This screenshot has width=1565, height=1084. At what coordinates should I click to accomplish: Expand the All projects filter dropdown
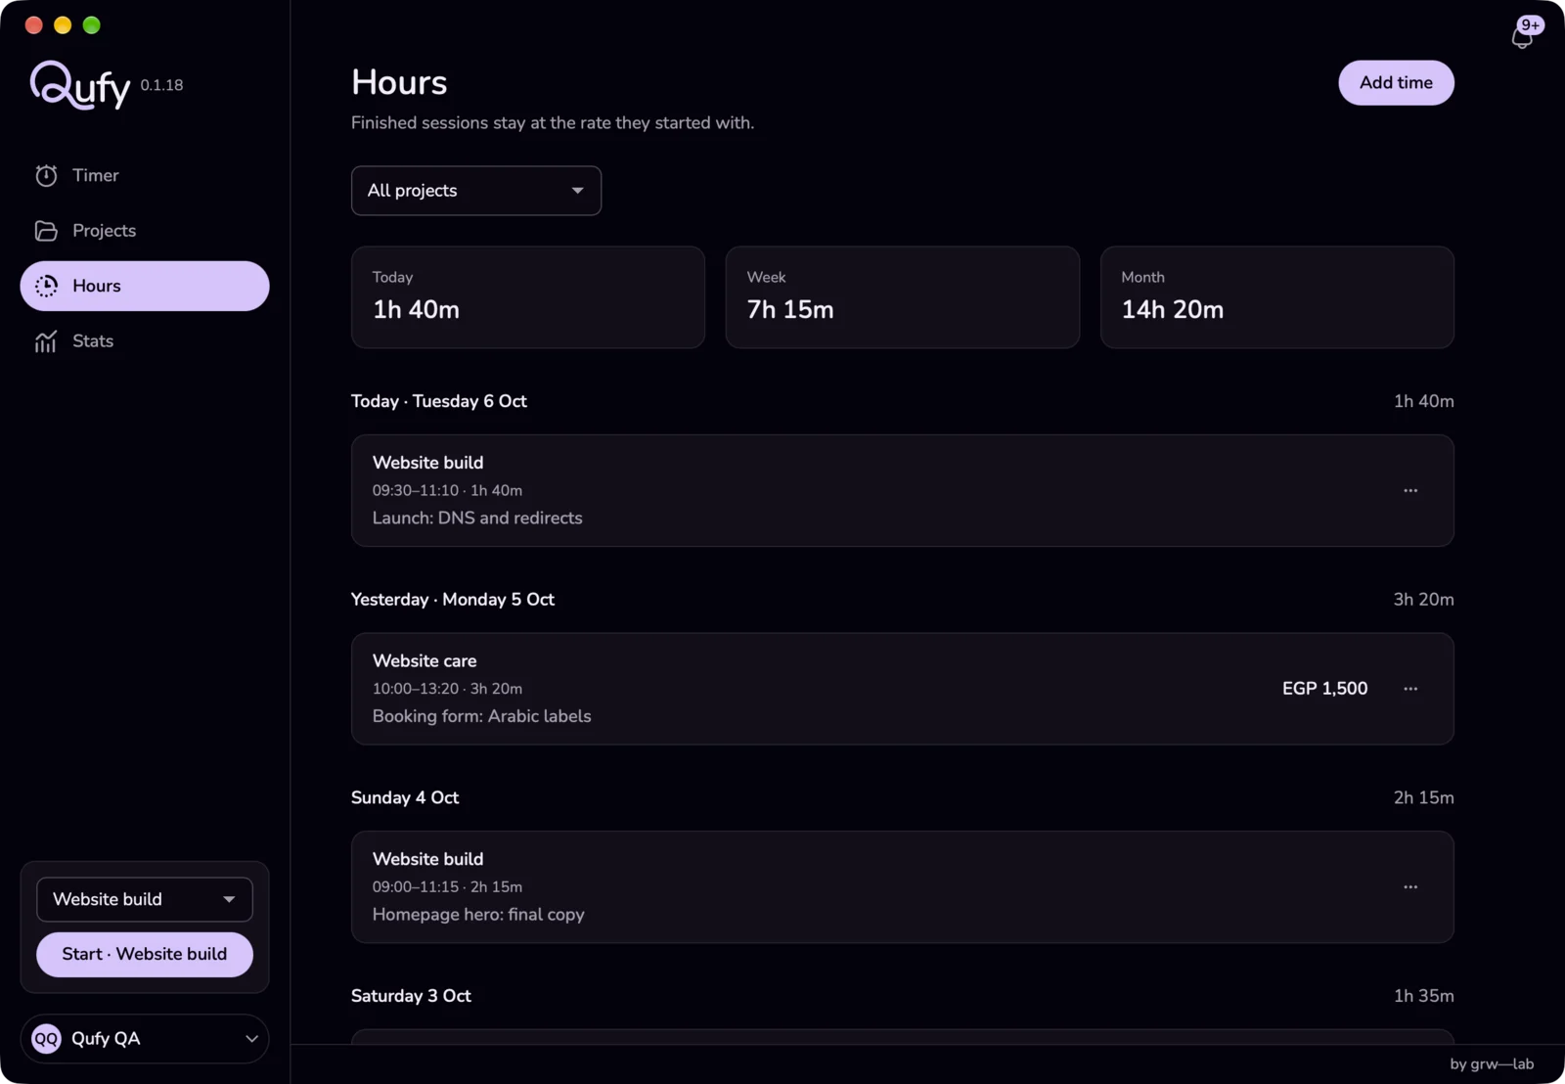(476, 191)
